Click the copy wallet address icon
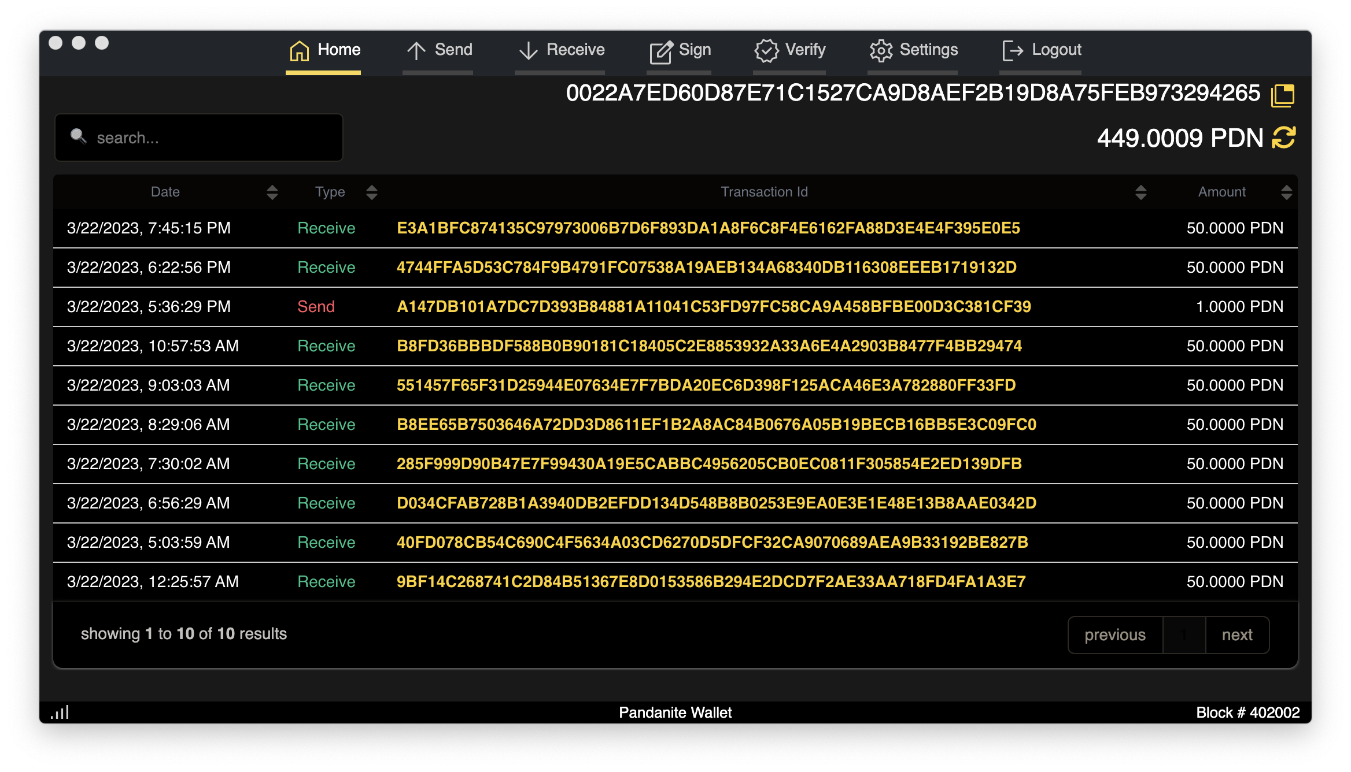The height and width of the screenshot is (772, 1351). [x=1282, y=95]
